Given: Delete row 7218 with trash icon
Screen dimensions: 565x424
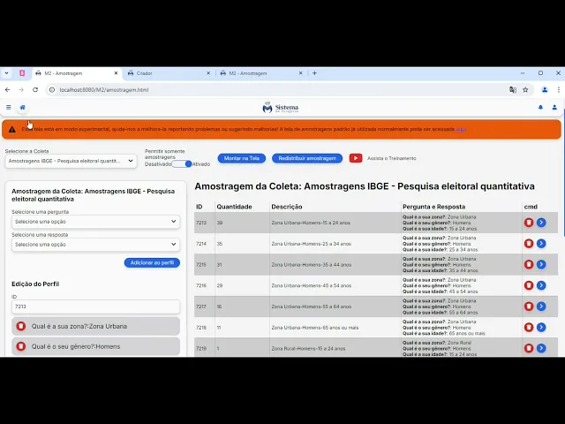Looking at the screenshot, I should [x=529, y=327].
